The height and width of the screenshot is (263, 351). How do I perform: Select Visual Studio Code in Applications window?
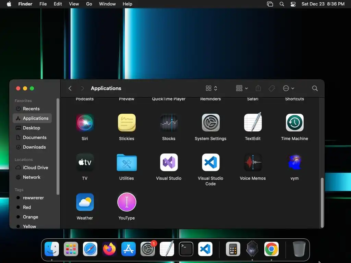coord(211,162)
